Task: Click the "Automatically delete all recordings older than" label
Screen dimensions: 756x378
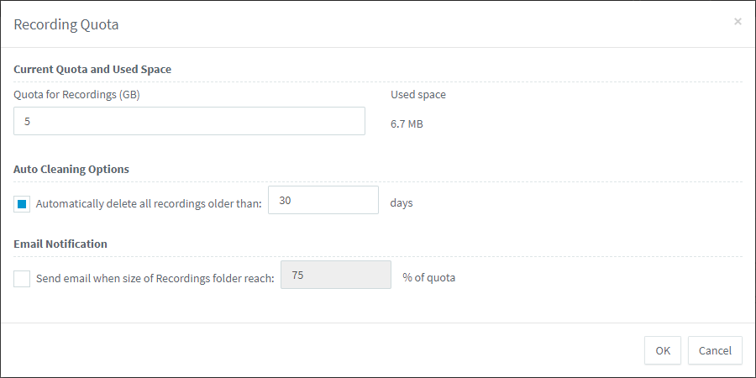Action: [x=149, y=203]
